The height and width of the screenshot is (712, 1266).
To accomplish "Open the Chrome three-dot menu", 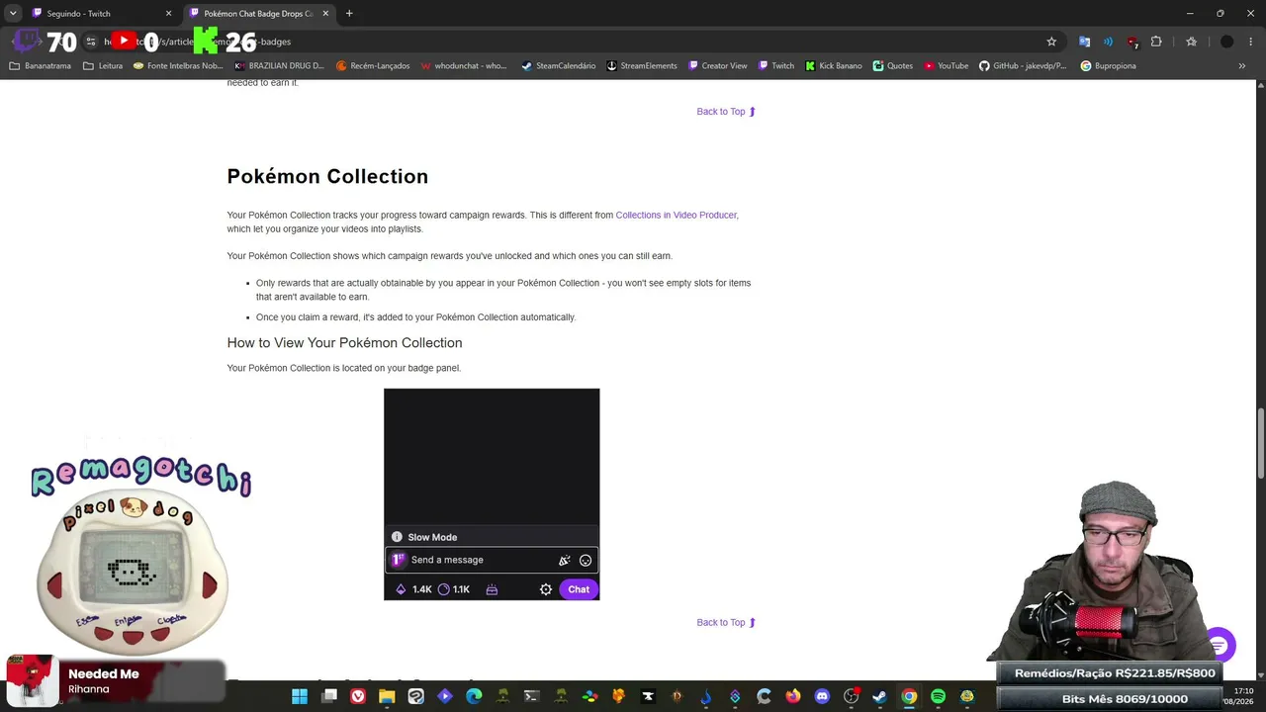I will click(x=1252, y=42).
